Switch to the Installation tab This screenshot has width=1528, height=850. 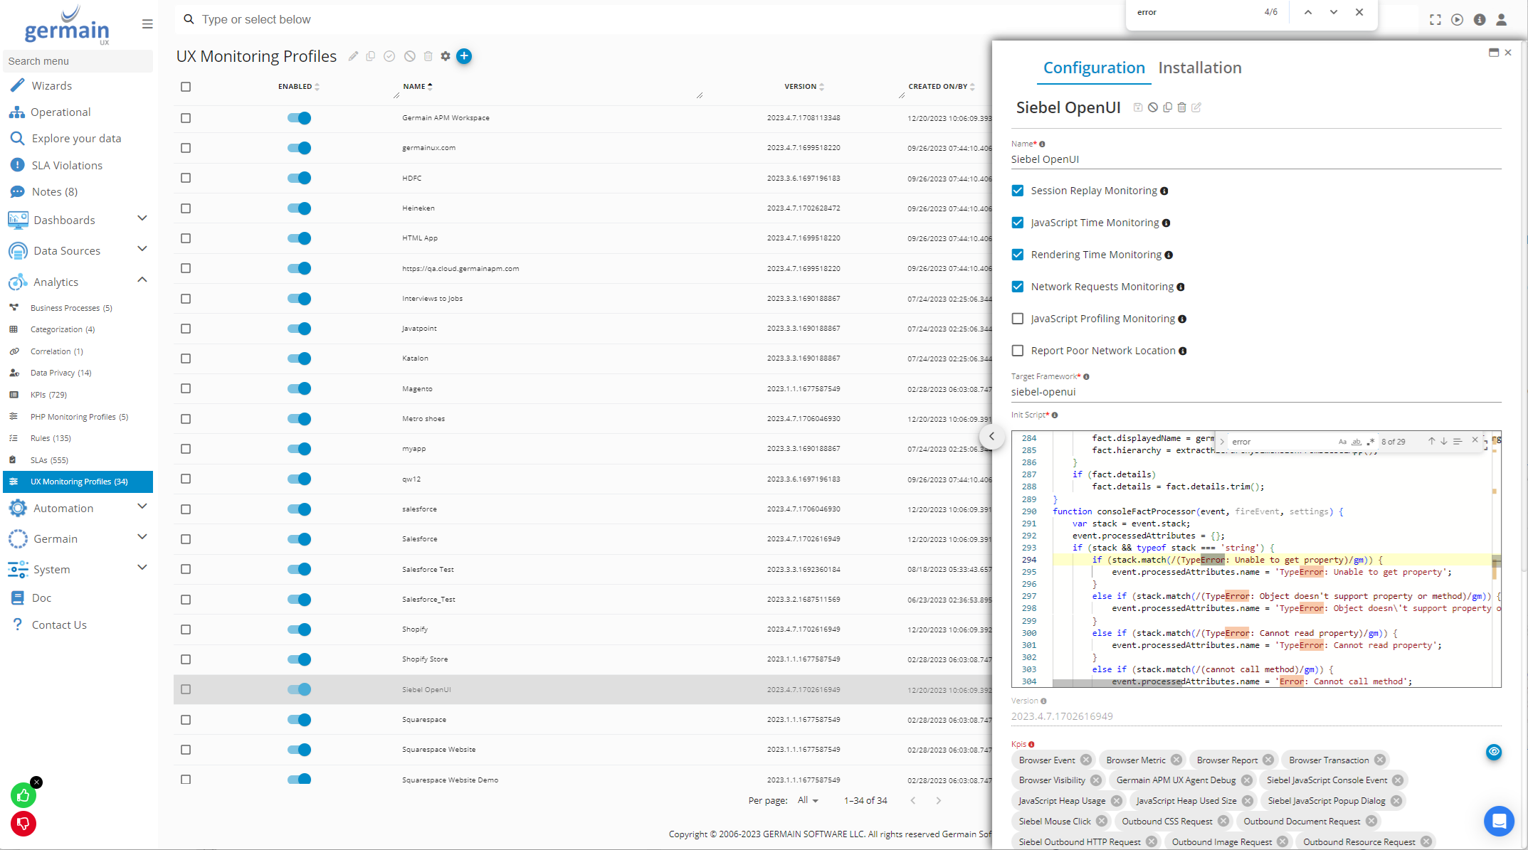pyautogui.click(x=1200, y=68)
